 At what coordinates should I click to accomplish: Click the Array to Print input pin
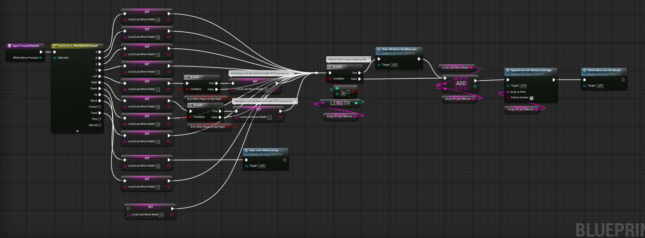pos(508,92)
